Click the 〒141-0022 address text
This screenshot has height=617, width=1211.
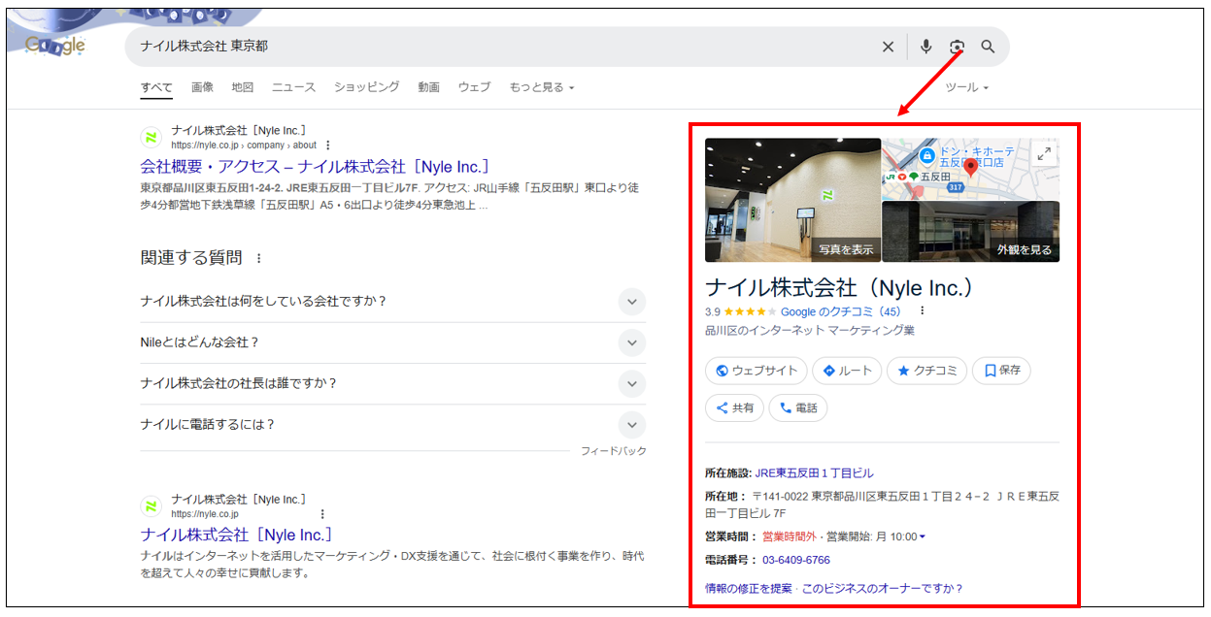click(882, 504)
